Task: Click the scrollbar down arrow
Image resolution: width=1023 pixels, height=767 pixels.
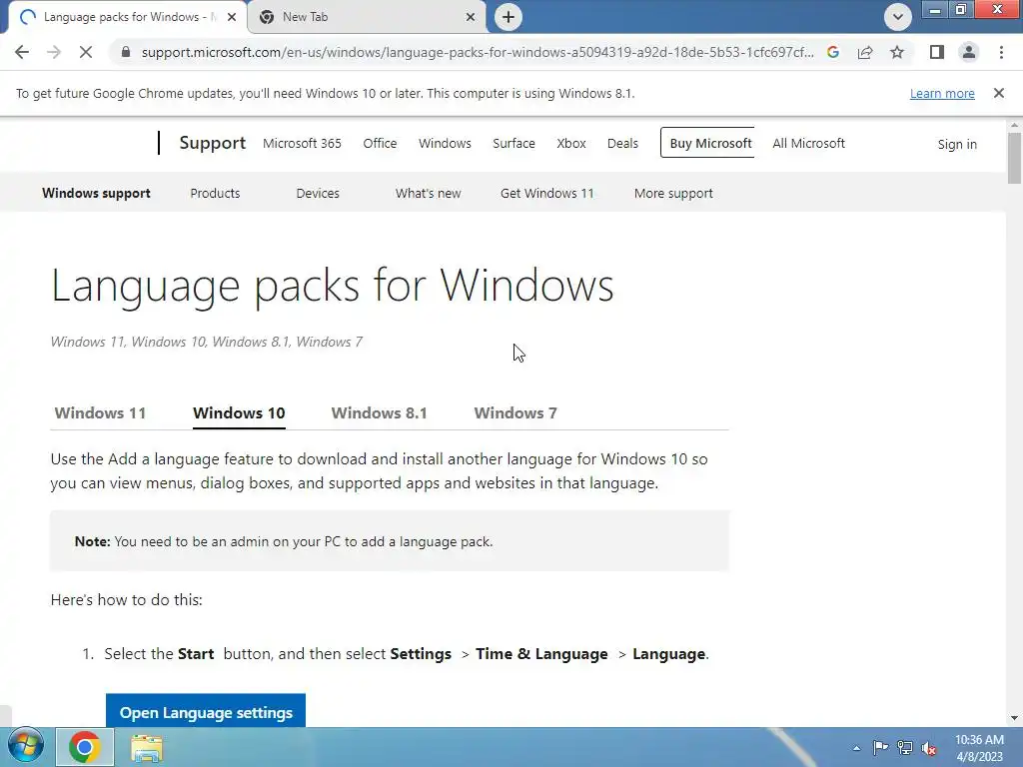Action: click(1014, 719)
